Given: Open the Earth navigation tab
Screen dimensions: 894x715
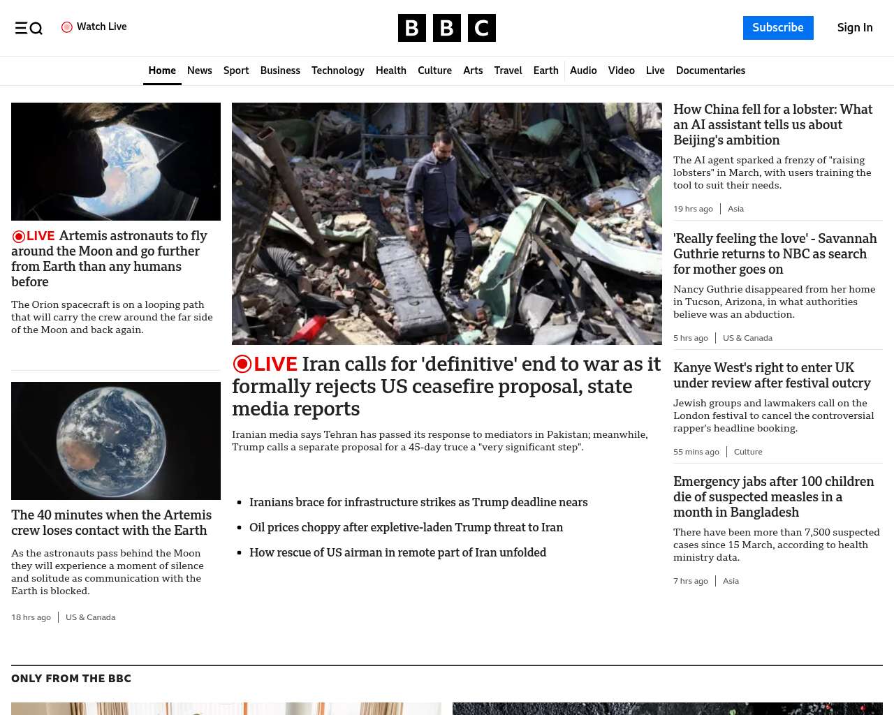Looking at the screenshot, I should click(545, 71).
